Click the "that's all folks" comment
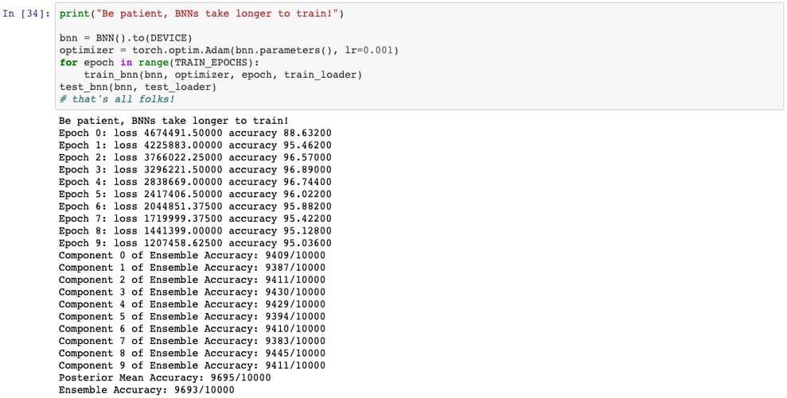Screen dimensions: 787x398 coord(116,99)
